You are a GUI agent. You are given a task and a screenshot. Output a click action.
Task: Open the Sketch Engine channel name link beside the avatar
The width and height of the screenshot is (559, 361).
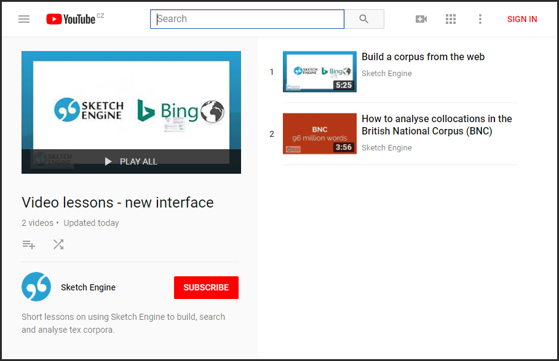(88, 287)
